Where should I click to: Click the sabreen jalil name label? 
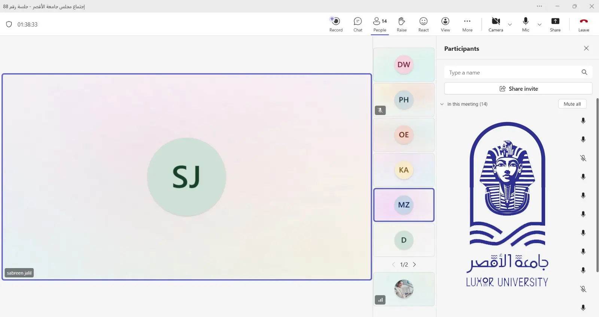[x=19, y=273]
